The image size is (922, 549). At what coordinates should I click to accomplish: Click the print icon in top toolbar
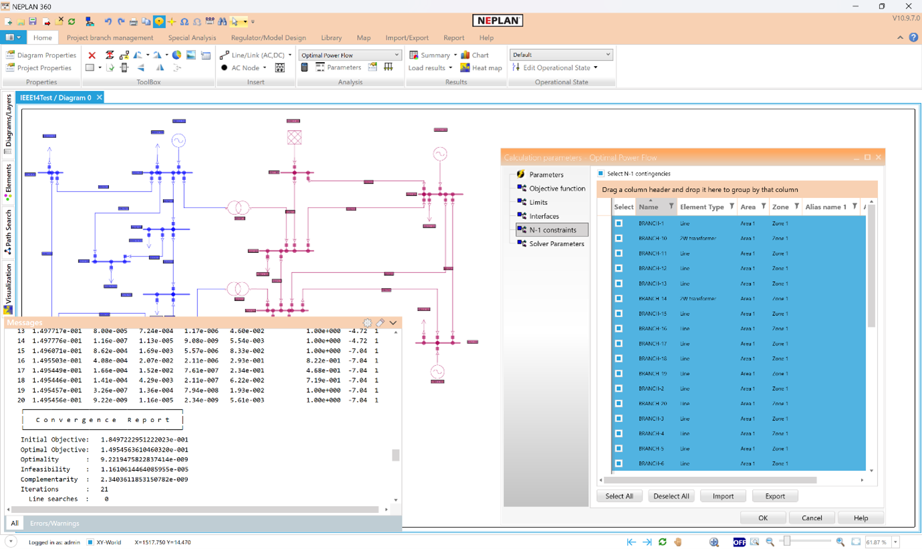pyautogui.click(x=133, y=21)
